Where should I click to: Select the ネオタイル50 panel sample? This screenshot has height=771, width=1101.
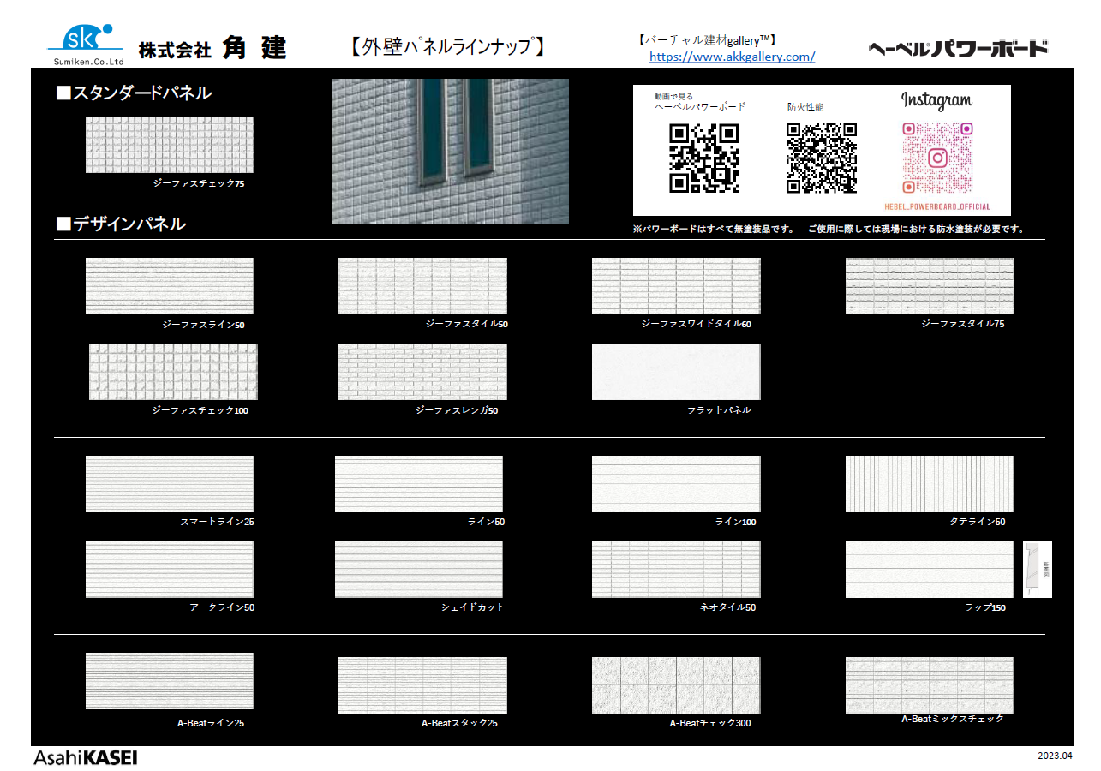pos(676,570)
